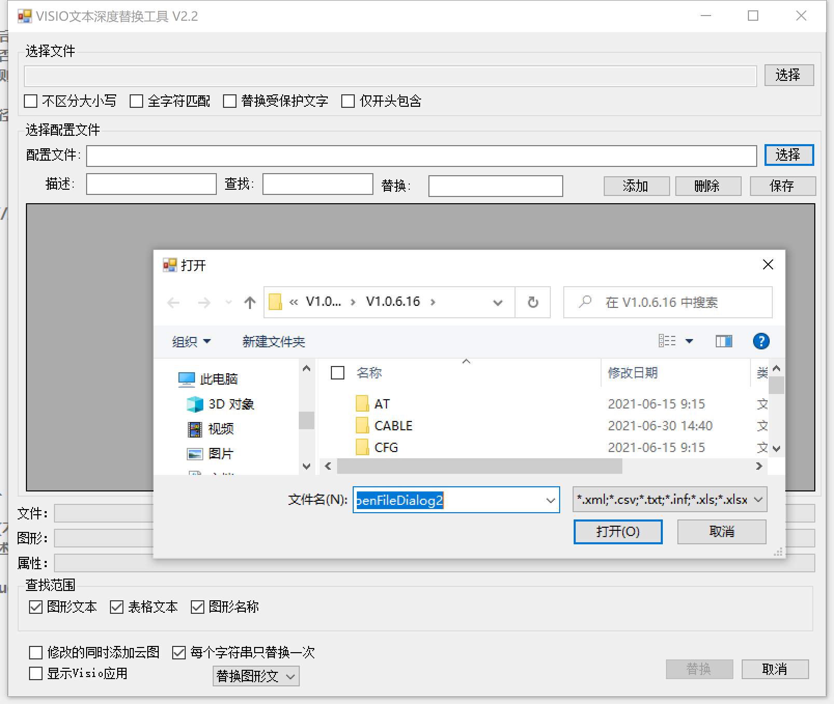
Task: Click 选择 button in 选择文件 group
Action: pyautogui.click(x=789, y=75)
